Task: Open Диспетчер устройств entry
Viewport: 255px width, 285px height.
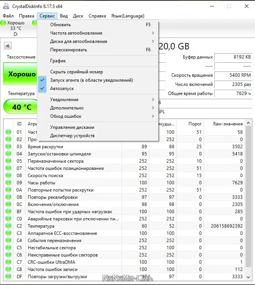Action: (98, 136)
